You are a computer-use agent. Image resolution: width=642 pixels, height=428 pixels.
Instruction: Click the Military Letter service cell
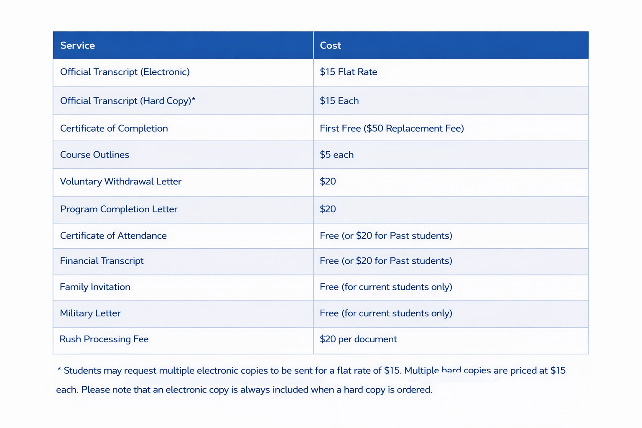90,313
